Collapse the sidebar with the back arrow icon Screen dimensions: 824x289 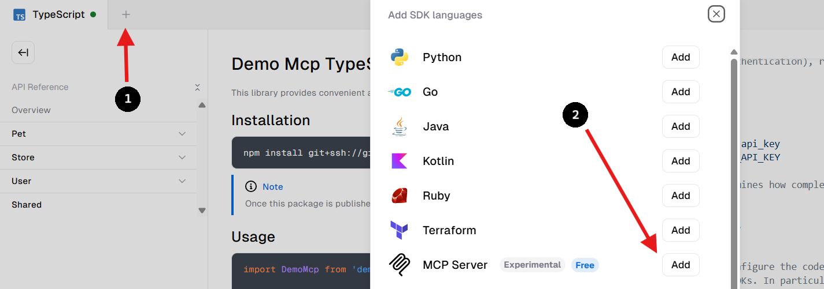tap(23, 52)
